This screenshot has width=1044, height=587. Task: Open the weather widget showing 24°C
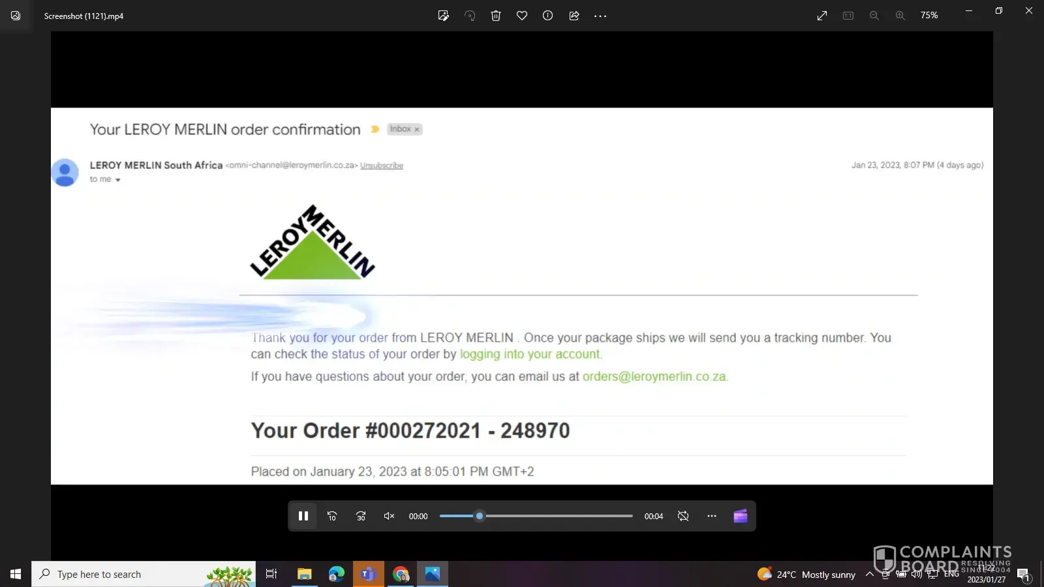806,575
